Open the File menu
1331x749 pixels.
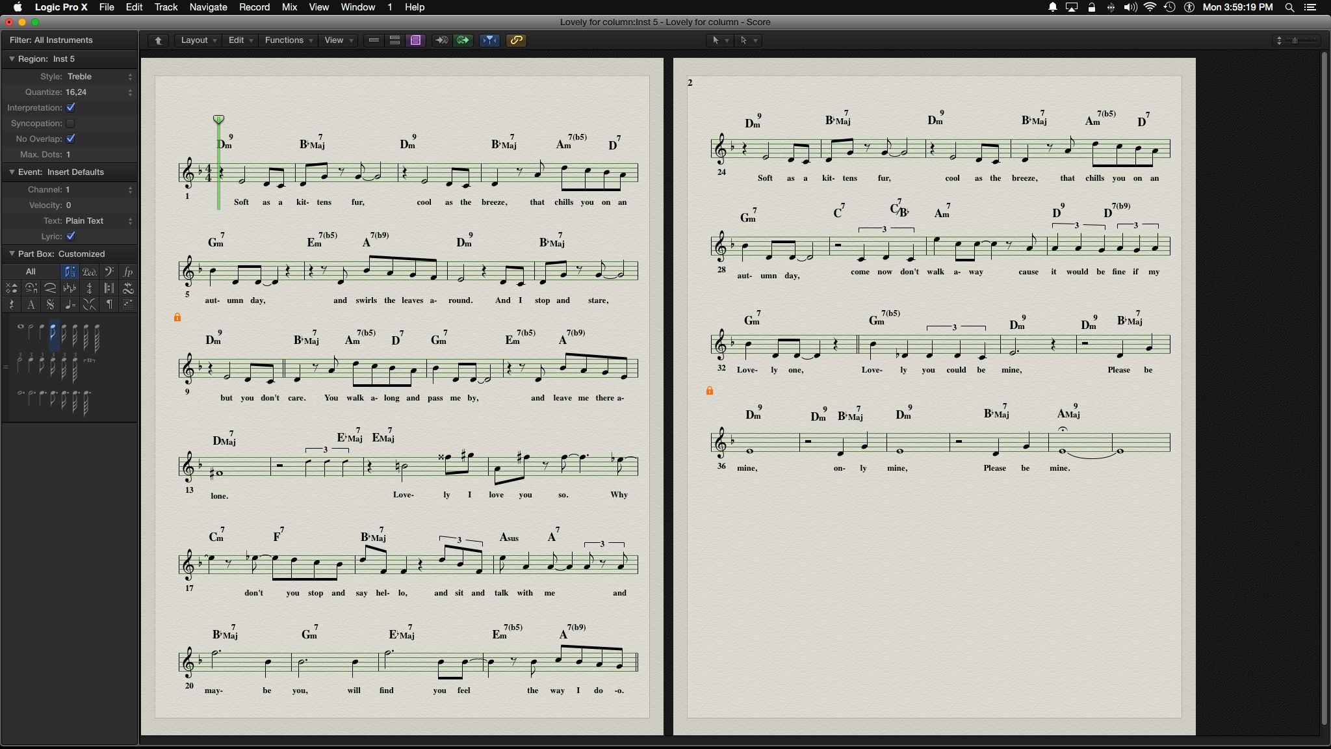(107, 7)
